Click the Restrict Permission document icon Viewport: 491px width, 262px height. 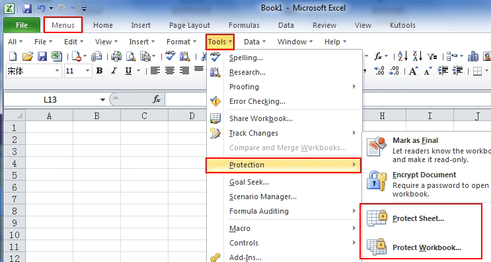click(x=77, y=57)
